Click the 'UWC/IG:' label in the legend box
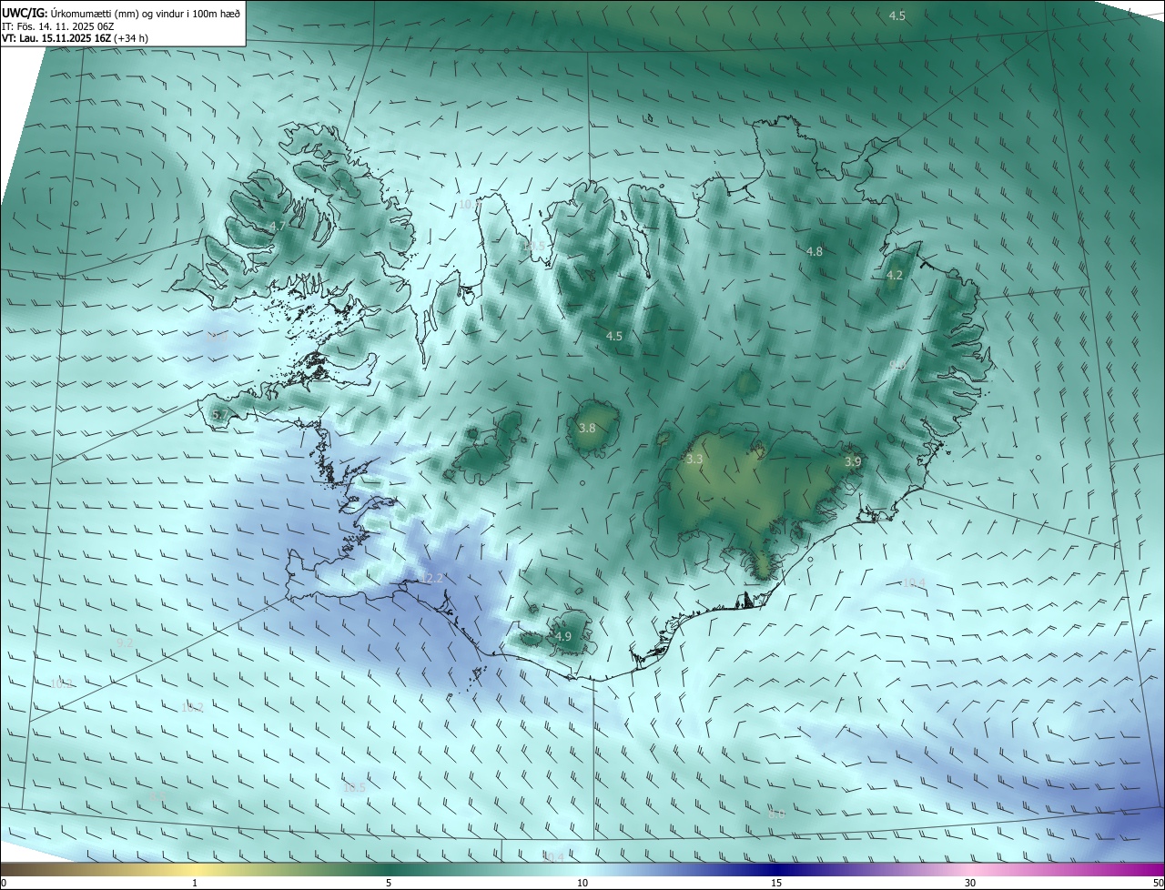1165x890 pixels. pos(25,13)
